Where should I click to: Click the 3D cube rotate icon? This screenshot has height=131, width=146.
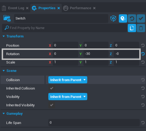113,18
